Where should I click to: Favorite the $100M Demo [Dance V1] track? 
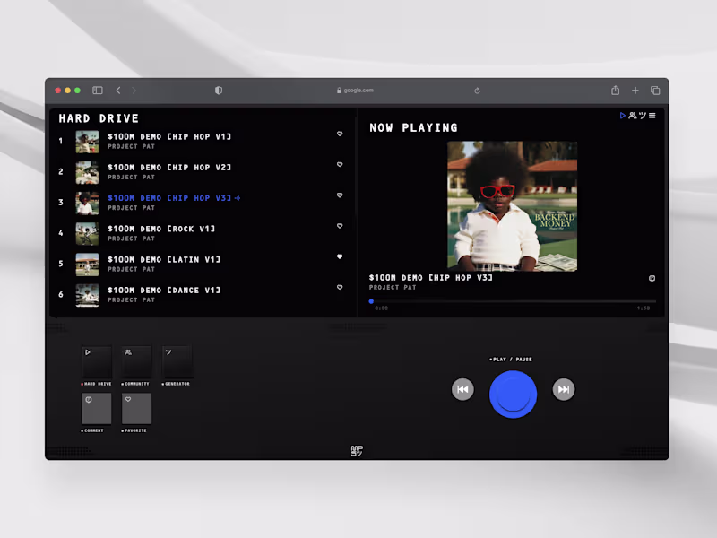pos(340,287)
